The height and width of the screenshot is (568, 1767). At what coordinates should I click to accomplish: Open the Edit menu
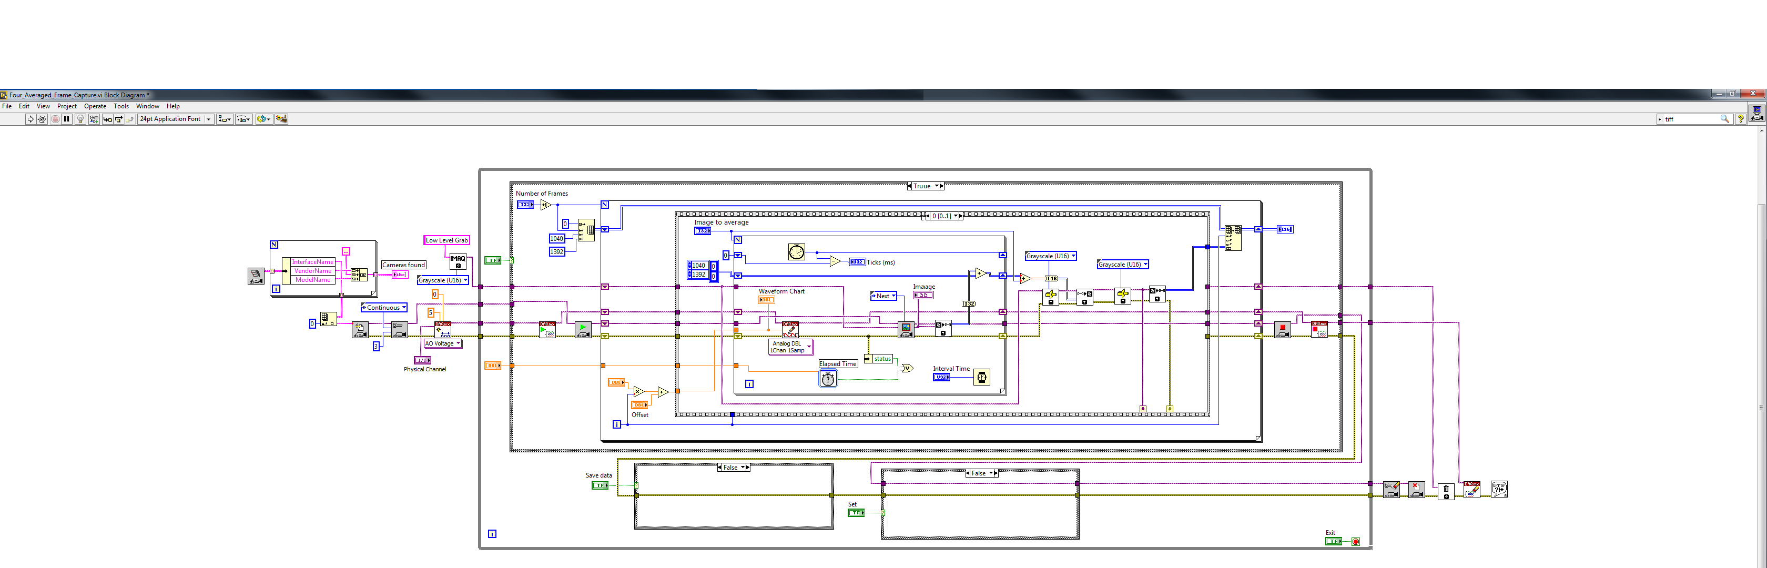[24, 106]
